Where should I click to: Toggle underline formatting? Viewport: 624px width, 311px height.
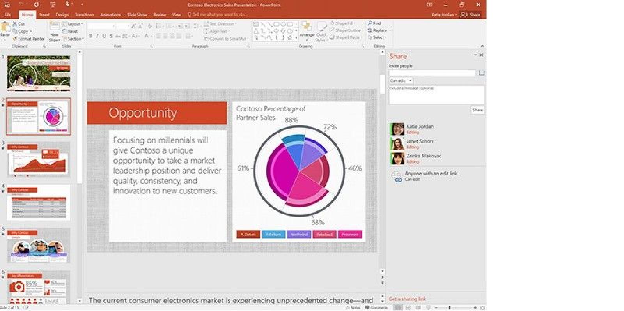click(x=104, y=36)
